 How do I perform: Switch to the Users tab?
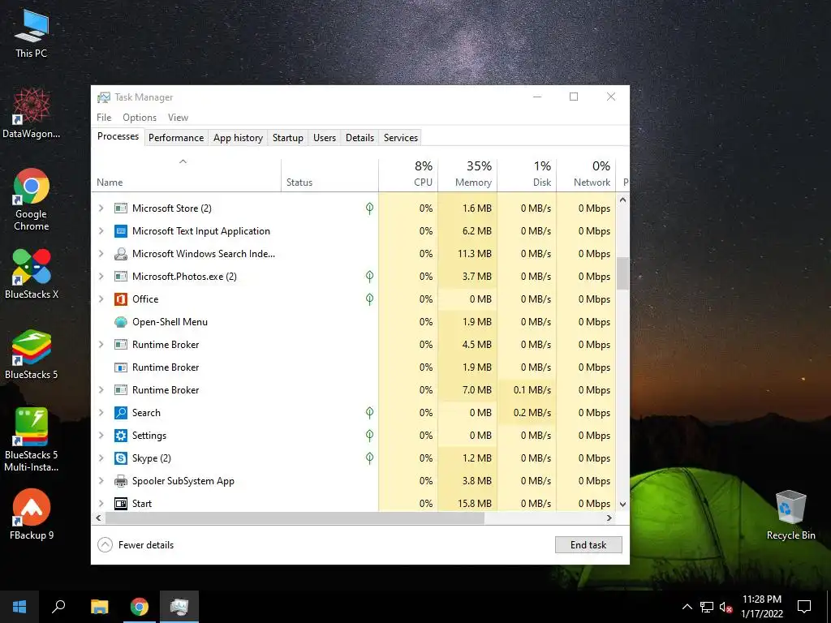pos(325,138)
